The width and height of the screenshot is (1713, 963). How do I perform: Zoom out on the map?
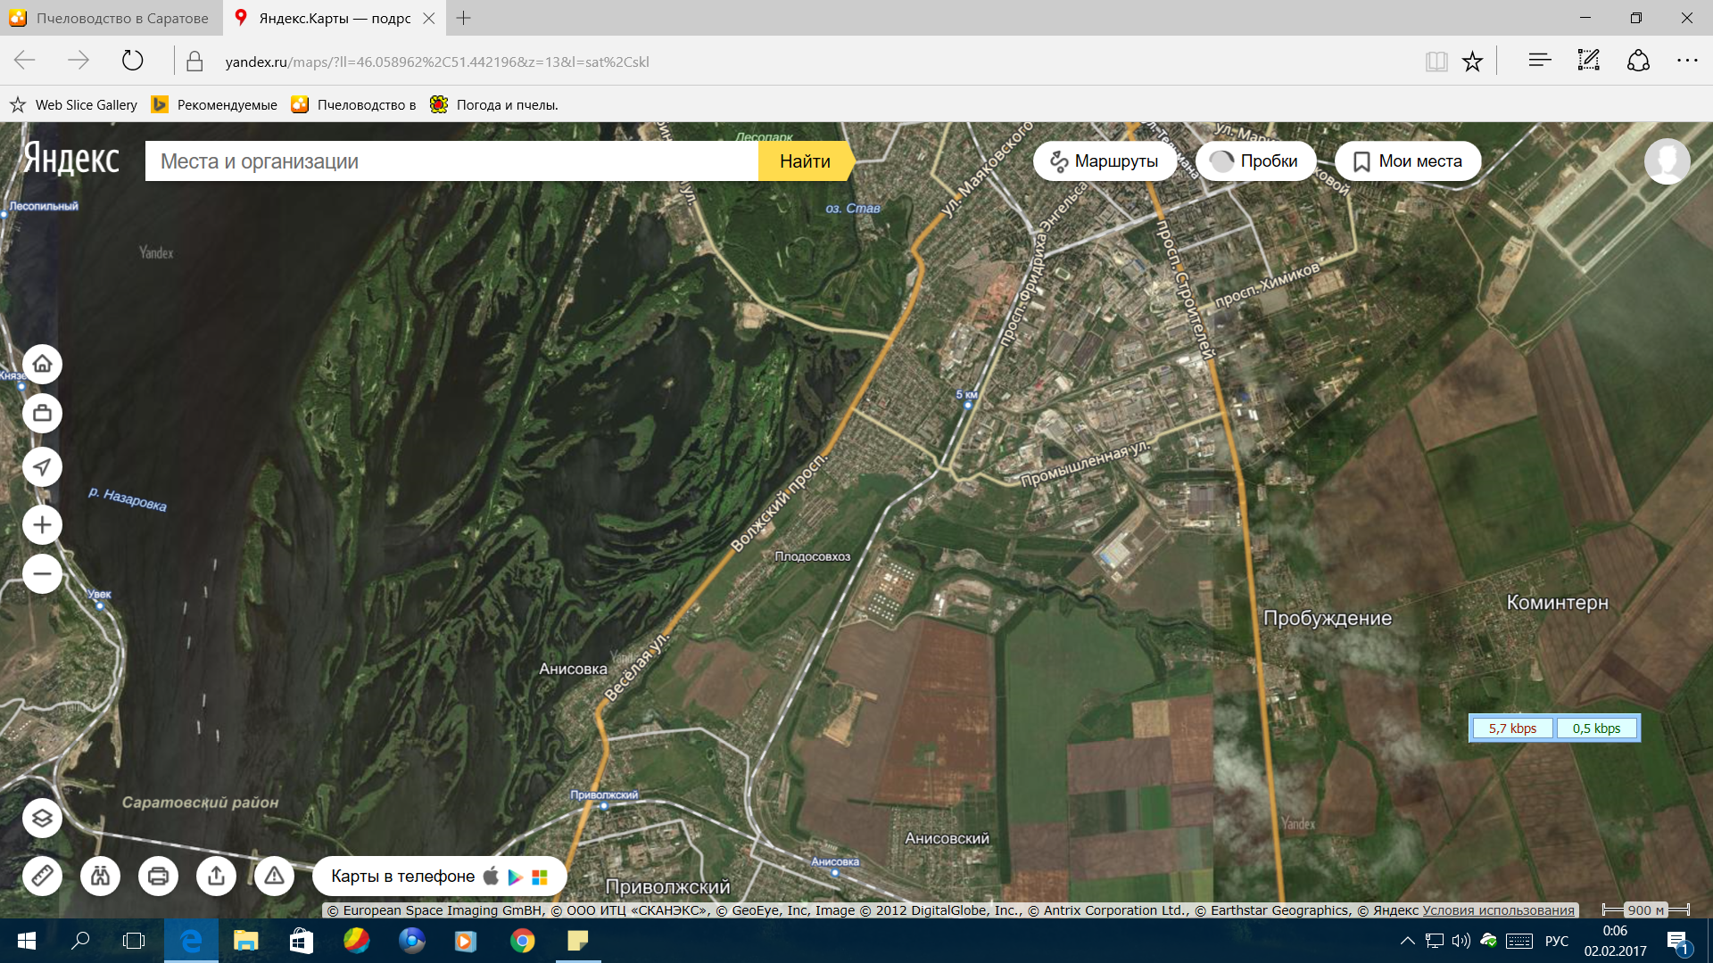tap(42, 573)
